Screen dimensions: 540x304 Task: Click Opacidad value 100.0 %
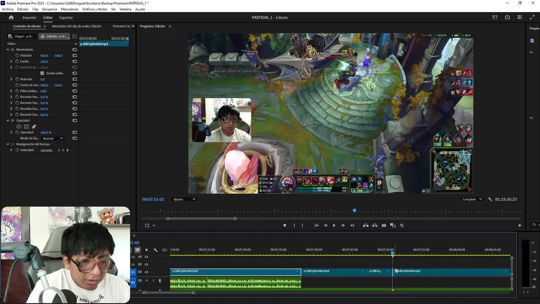coord(46,132)
